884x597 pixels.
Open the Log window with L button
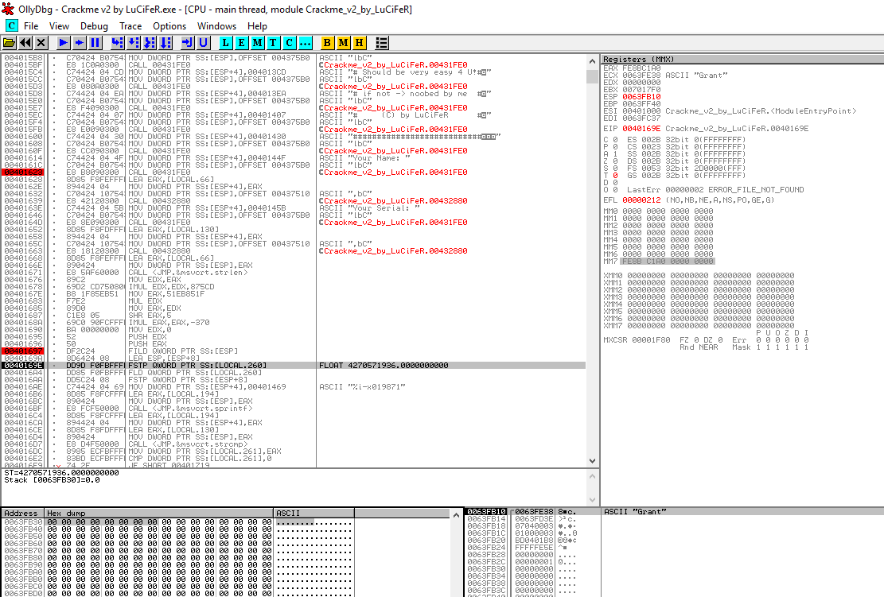[x=225, y=43]
